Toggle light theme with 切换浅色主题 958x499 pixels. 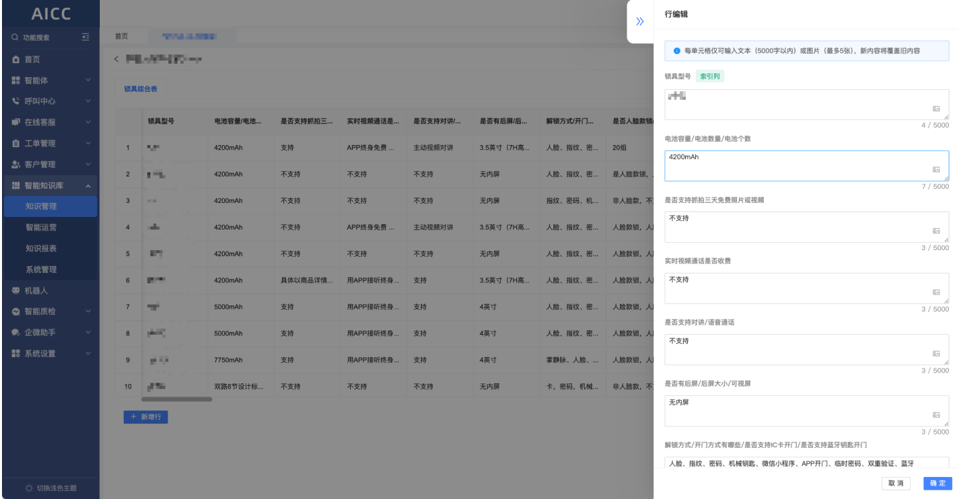[51, 488]
